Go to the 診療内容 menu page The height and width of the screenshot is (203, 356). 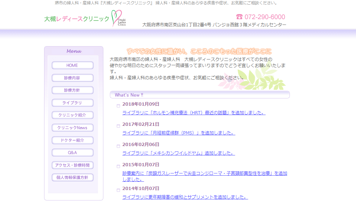(x=72, y=78)
